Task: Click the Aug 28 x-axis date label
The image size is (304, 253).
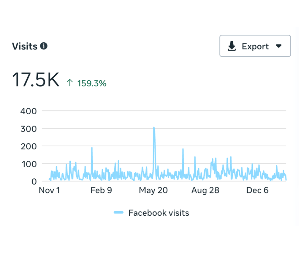Action: 205,190
